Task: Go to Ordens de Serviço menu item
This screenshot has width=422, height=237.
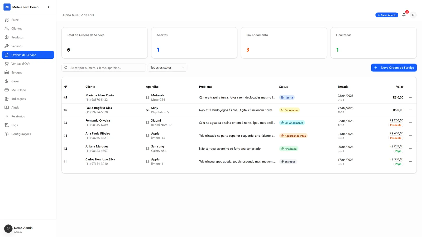Action: [28, 55]
